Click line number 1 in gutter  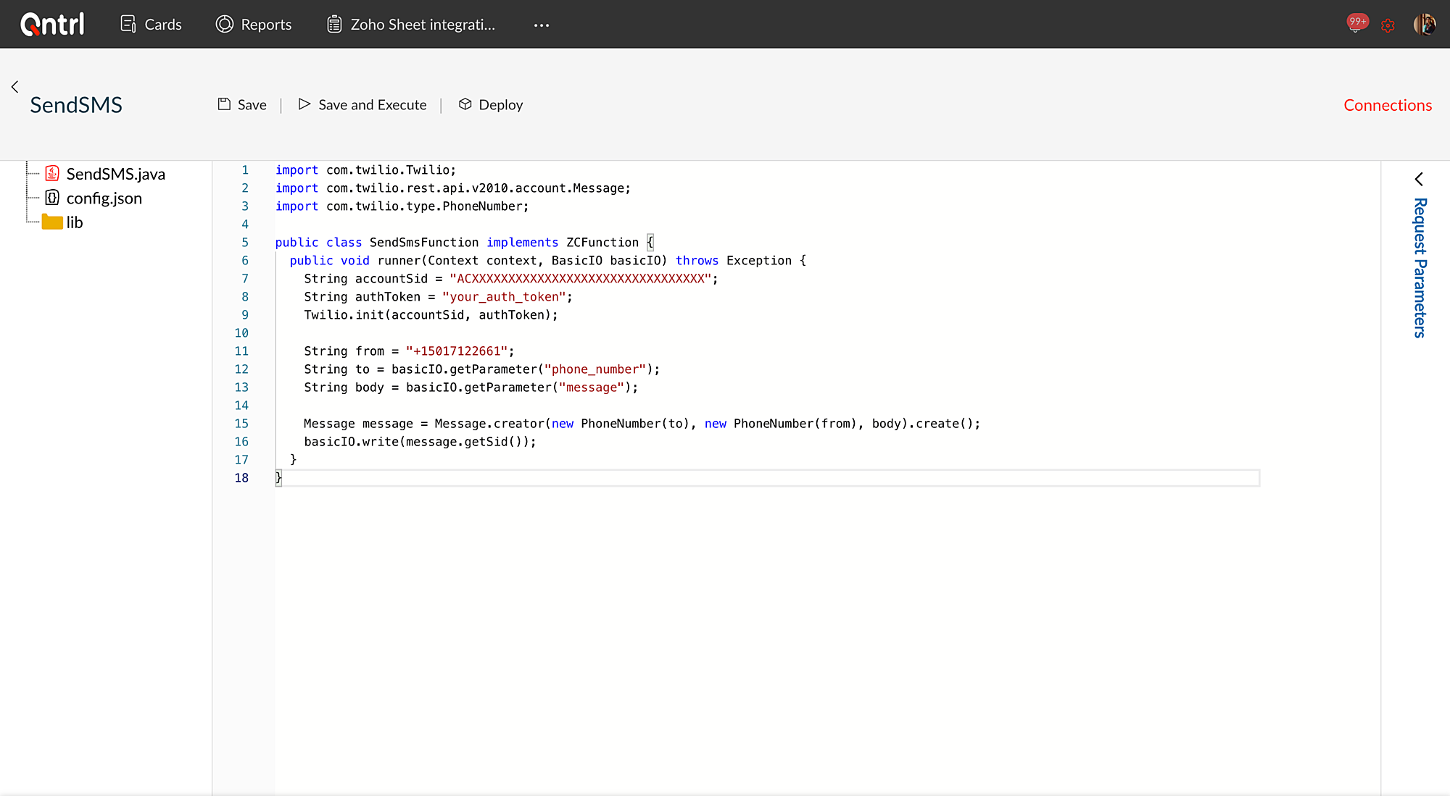pyautogui.click(x=245, y=170)
